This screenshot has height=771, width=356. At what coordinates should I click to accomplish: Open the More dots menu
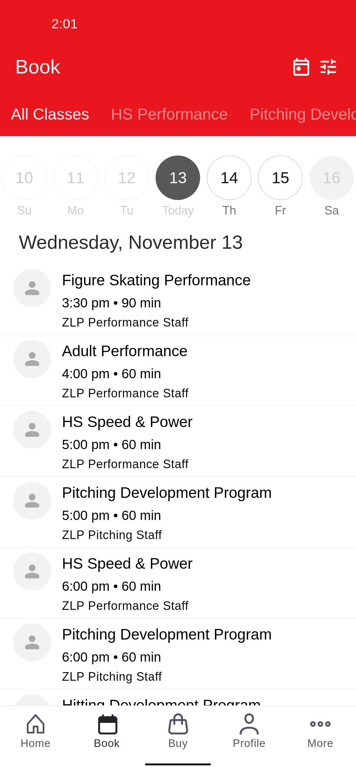tap(320, 724)
